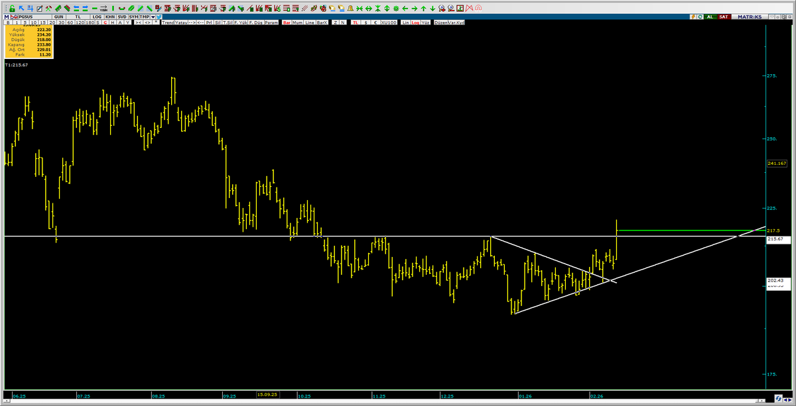Click the Trend drawing button
Viewport: 796px width, 406px height.
167,22
